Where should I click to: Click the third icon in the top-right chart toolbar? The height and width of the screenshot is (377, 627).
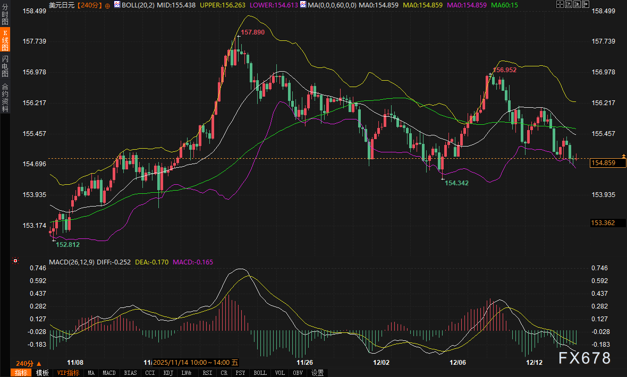(x=578, y=4)
